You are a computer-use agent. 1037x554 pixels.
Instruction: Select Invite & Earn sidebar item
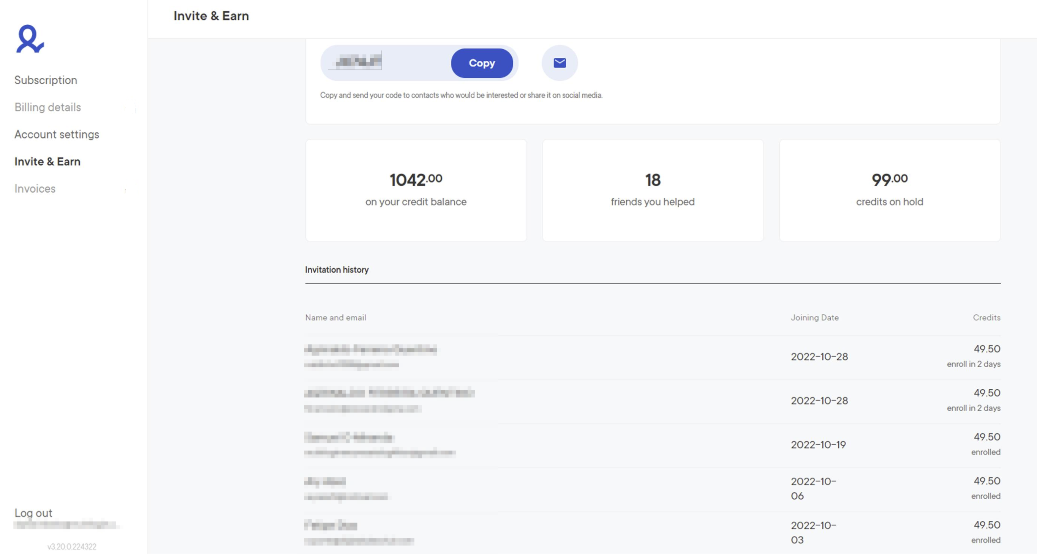pyautogui.click(x=47, y=162)
